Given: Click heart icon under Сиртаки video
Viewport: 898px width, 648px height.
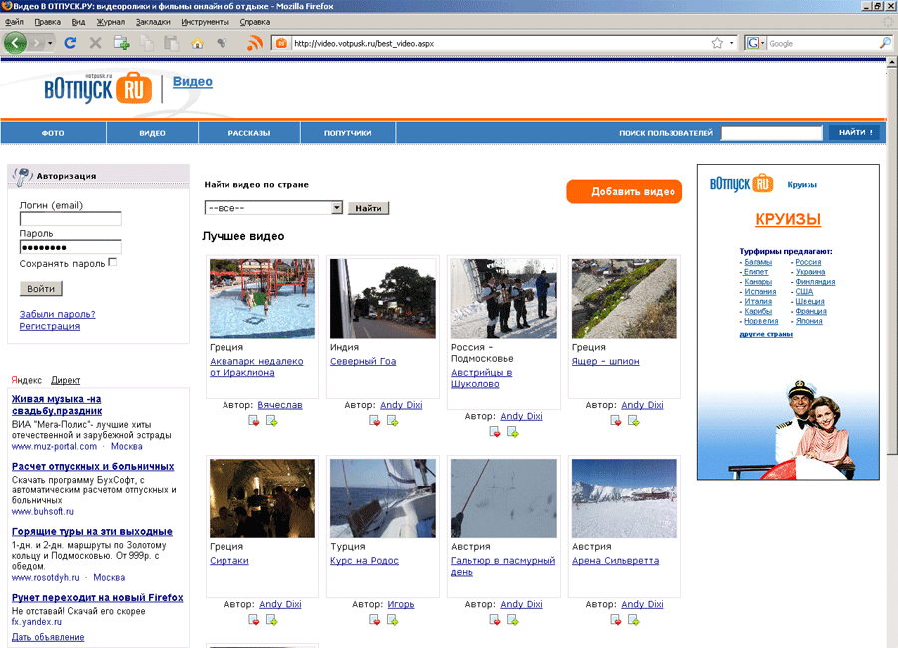Looking at the screenshot, I should coord(254,620).
